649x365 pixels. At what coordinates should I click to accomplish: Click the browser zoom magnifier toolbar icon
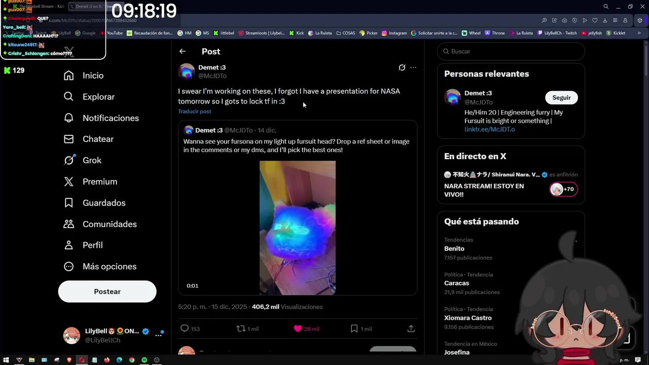pyautogui.click(x=544, y=20)
